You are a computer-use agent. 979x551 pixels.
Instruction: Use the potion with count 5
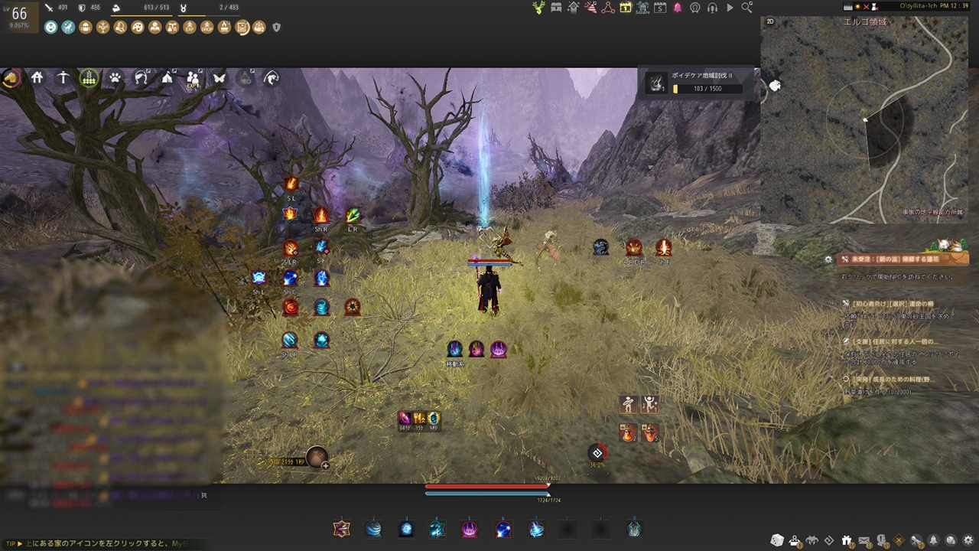point(649,433)
